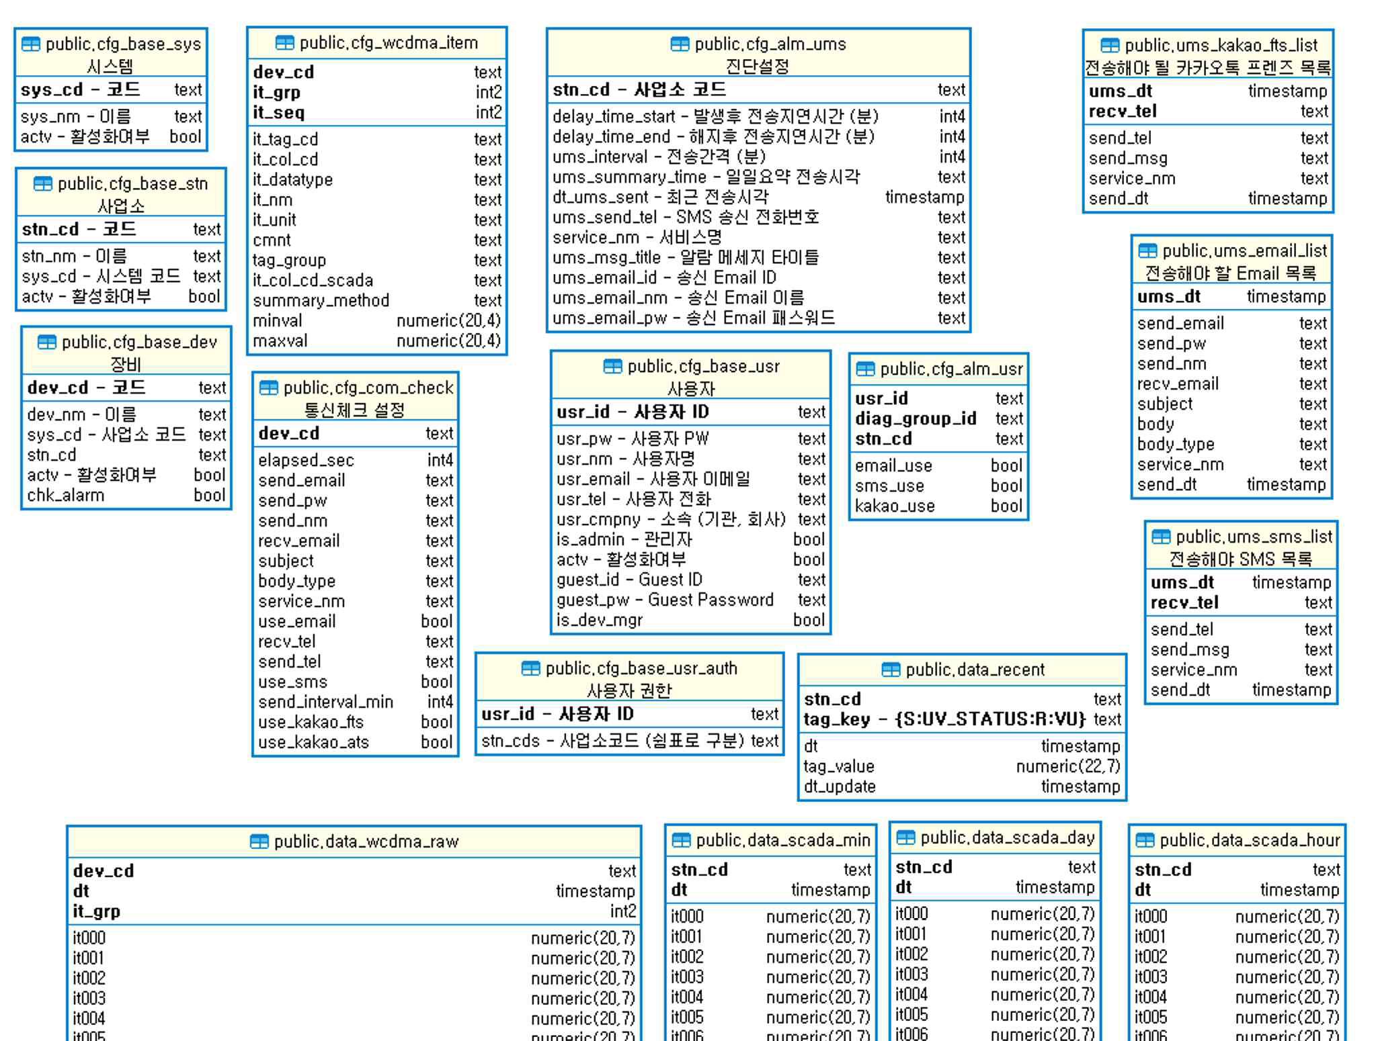Click the table icon of public.cfg_alm_usr
Viewport: 1374px width, 1041px height.
(x=866, y=369)
